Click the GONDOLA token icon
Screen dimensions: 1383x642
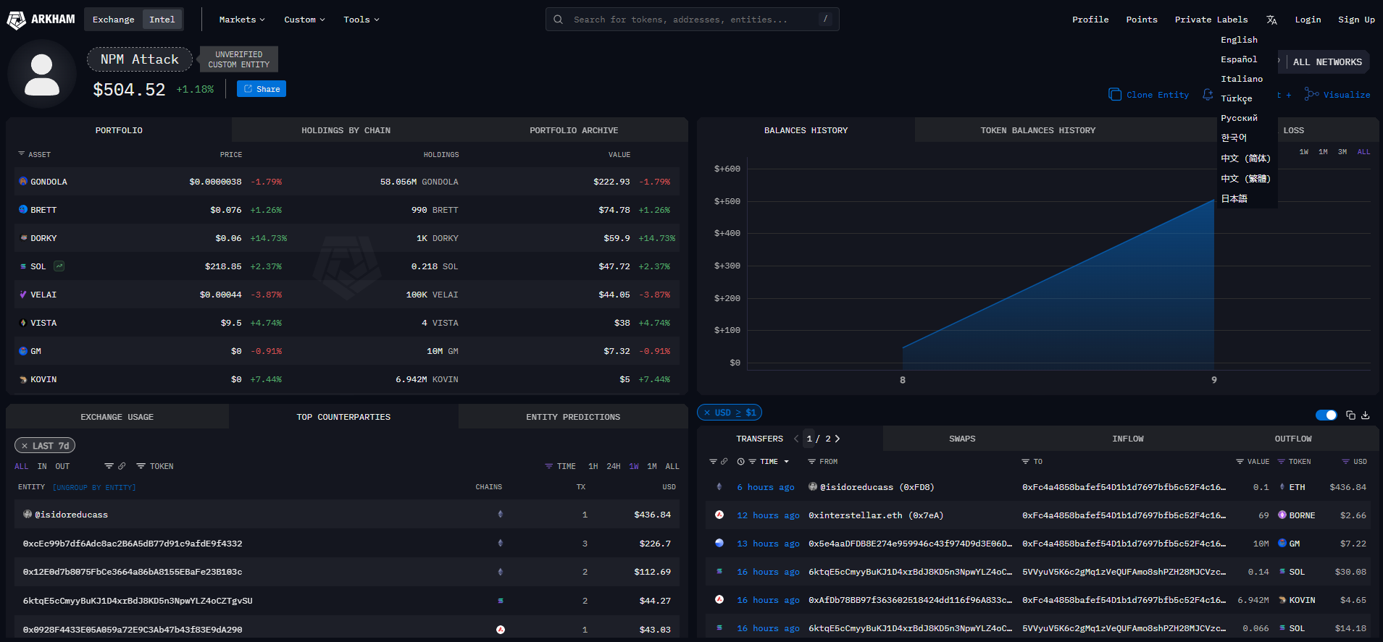23,182
